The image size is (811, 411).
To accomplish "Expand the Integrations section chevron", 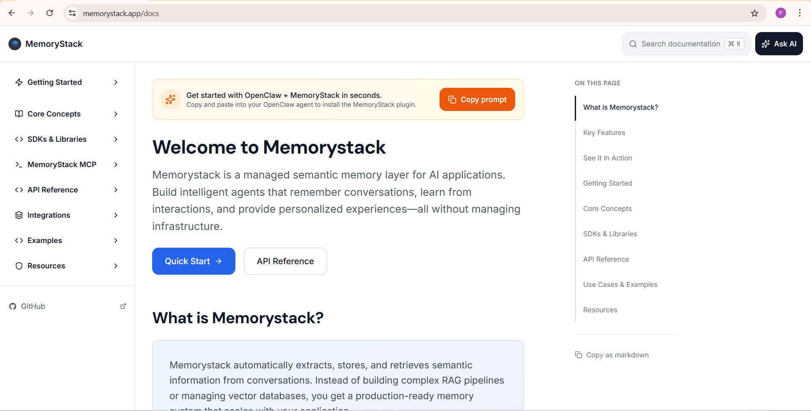I will [116, 215].
